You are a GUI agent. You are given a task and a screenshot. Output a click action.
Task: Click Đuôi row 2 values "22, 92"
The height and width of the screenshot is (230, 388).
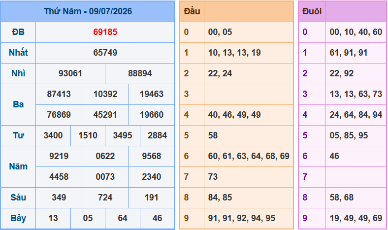pos(342,73)
